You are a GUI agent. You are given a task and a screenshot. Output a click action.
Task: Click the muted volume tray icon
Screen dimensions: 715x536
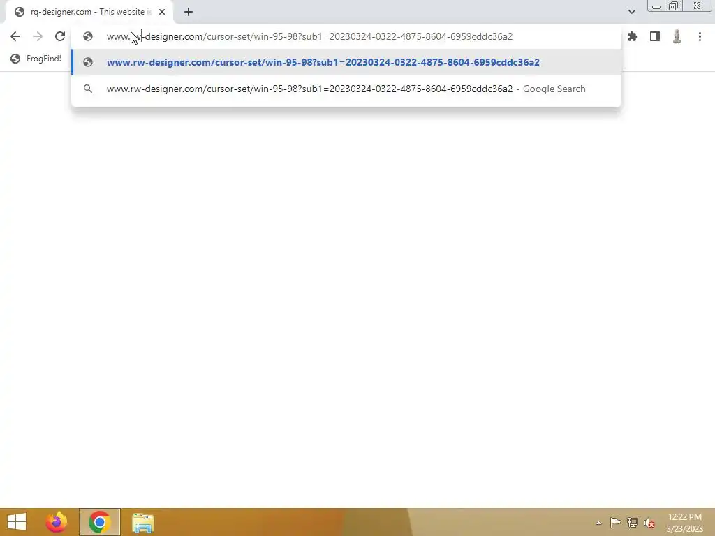(649, 523)
